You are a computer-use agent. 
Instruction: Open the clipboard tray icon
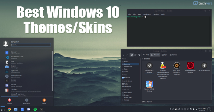click(191, 109)
